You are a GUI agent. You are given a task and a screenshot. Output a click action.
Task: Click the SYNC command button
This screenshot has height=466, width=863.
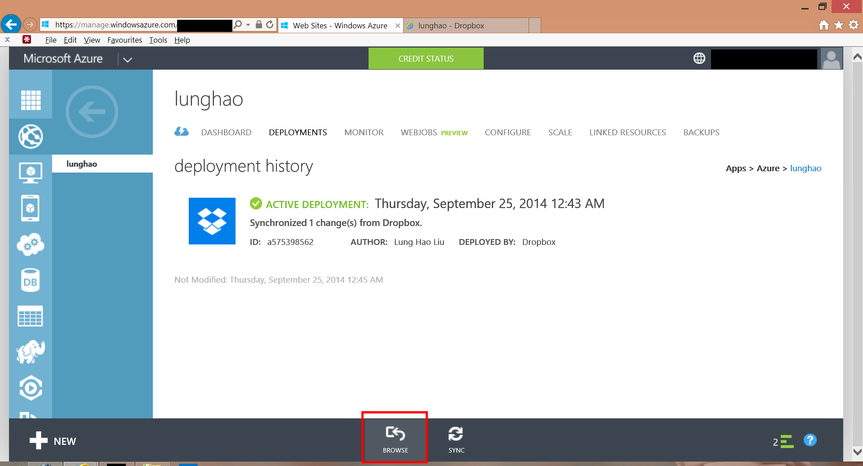tap(456, 439)
